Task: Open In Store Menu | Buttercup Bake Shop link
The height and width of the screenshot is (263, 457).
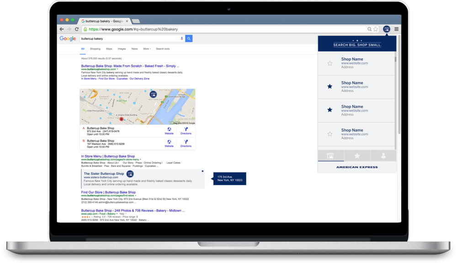Action: (x=108, y=156)
